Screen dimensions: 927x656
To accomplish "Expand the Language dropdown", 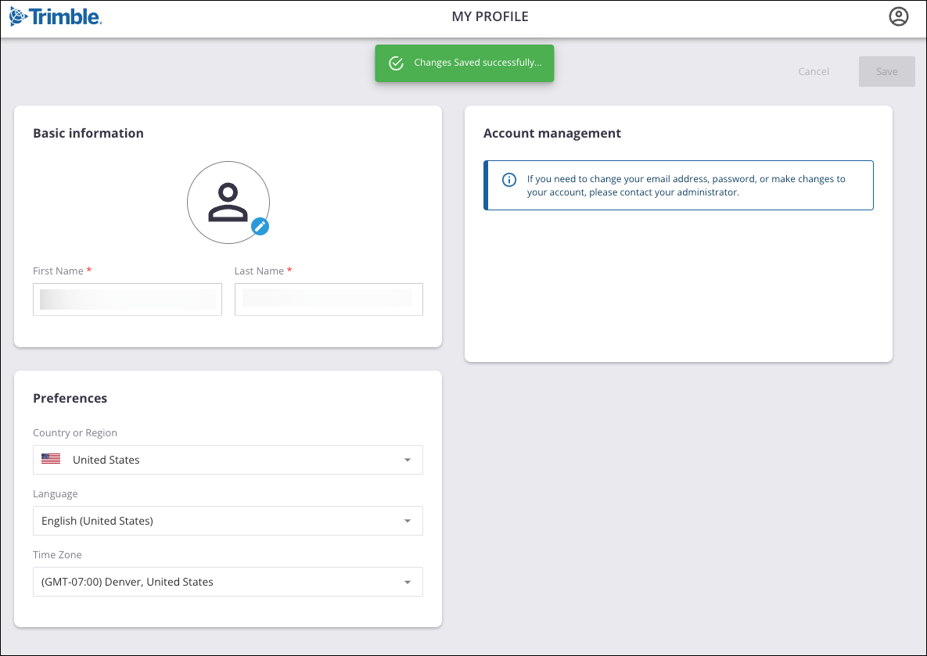I will 228,521.
